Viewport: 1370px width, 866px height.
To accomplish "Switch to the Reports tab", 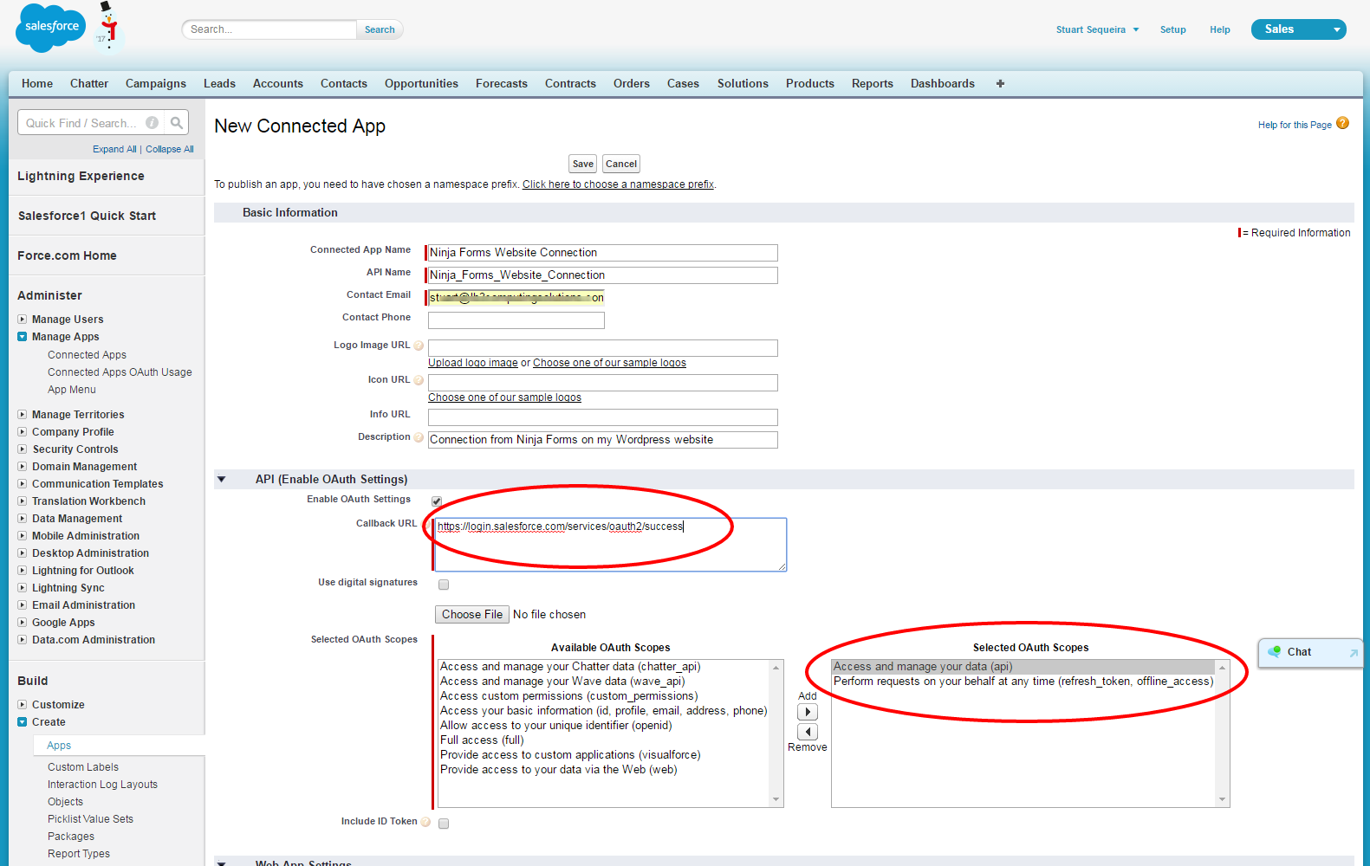I will point(872,84).
